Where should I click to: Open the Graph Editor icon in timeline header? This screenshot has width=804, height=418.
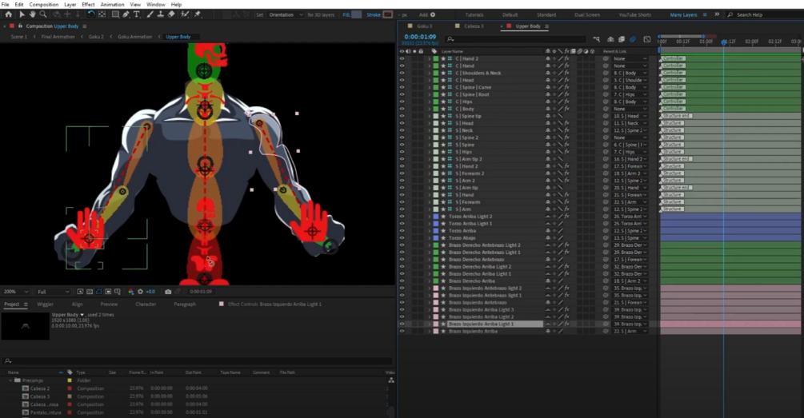647,39
